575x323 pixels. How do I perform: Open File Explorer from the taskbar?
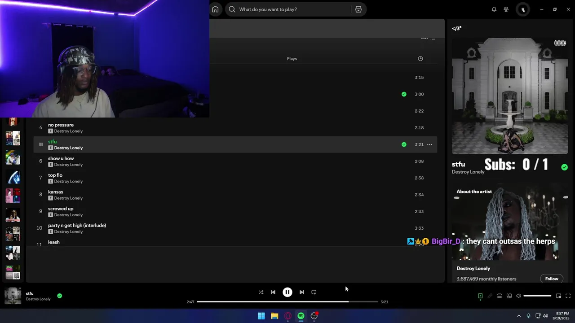pyautogui.click(x=274, y=316)
